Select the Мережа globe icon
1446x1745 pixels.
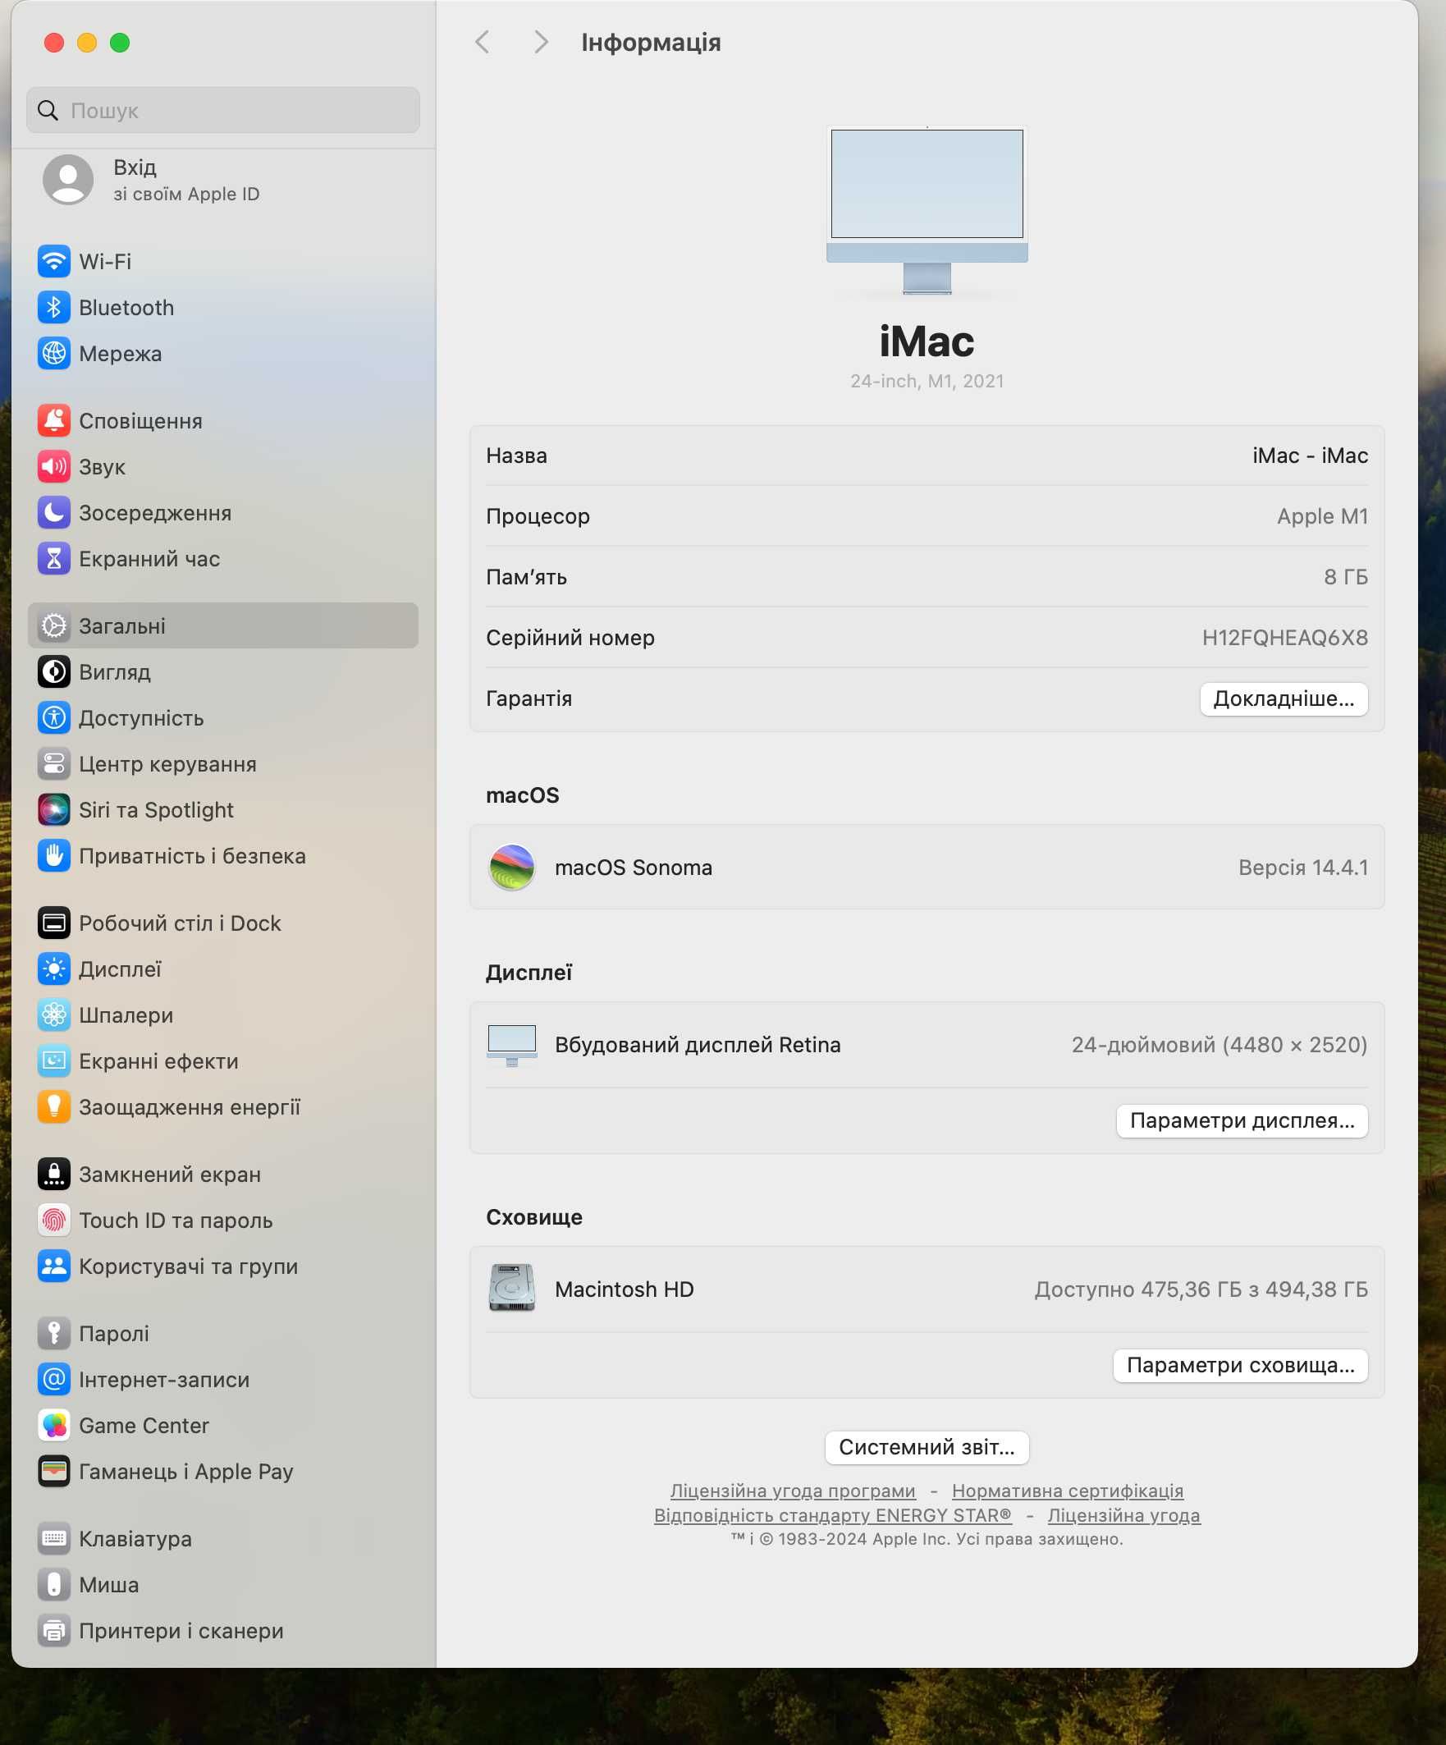tap(54, 353)
